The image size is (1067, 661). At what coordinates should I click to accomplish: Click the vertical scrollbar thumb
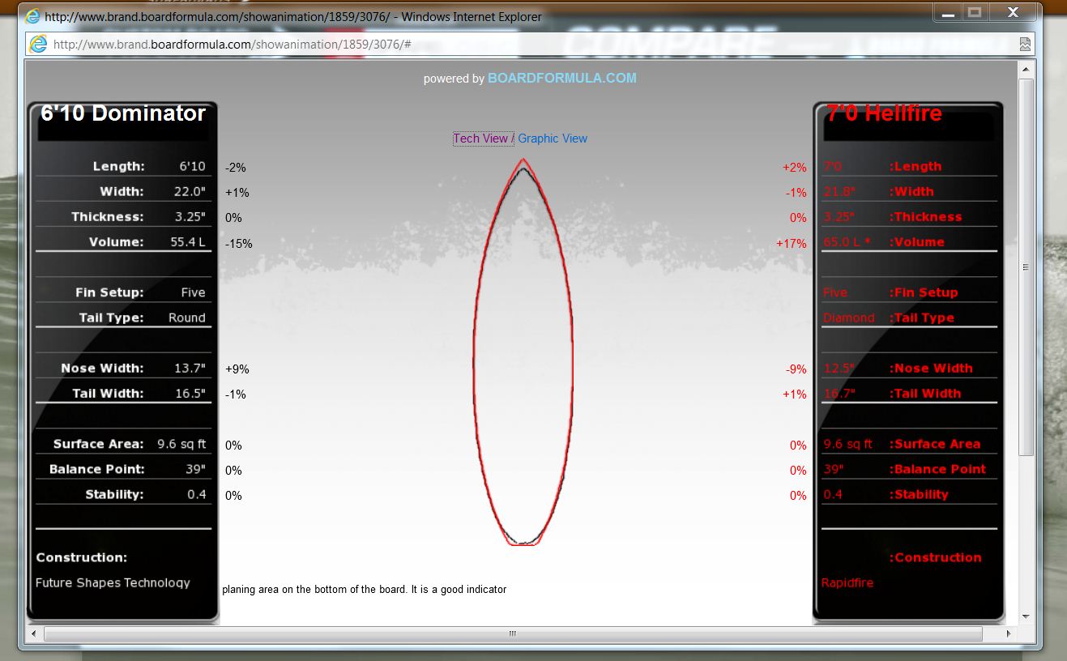(x=1026, y=267)
